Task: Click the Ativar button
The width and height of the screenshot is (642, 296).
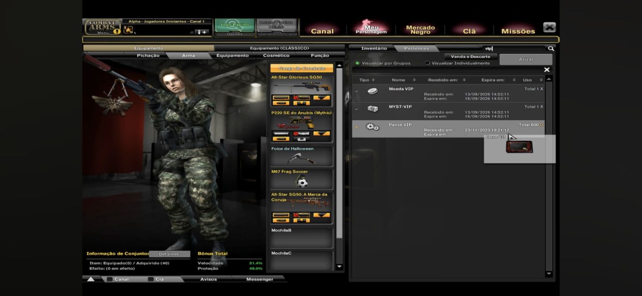Action: tap(526, 59)
